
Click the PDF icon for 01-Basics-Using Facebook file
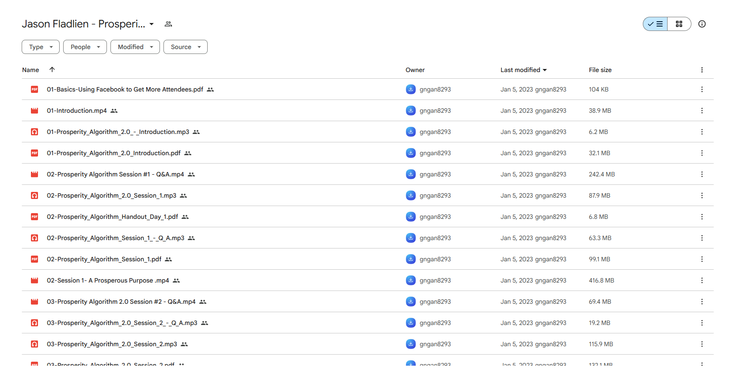(x=34, y=89)
